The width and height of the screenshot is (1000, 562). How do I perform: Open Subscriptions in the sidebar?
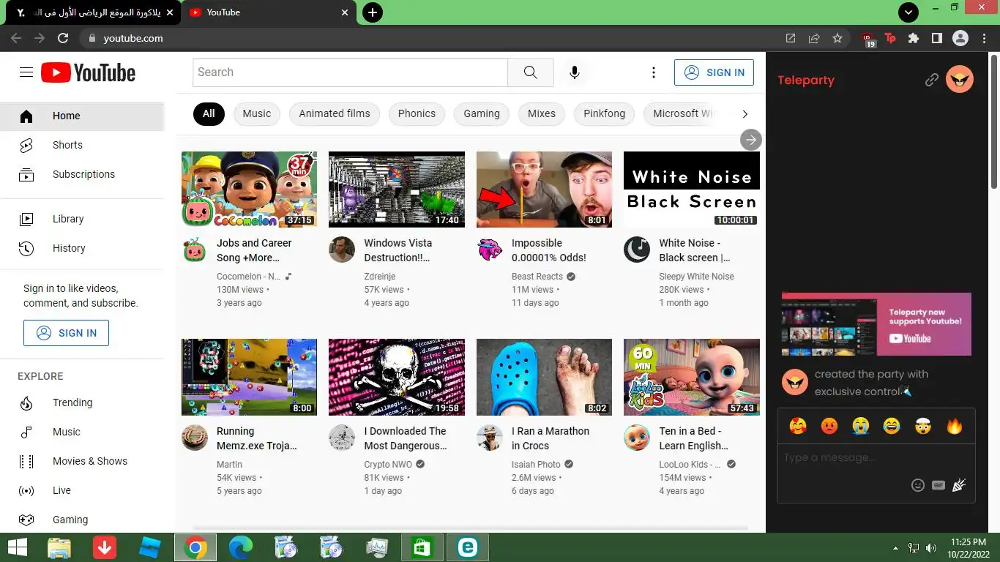(x=82, y=174)
